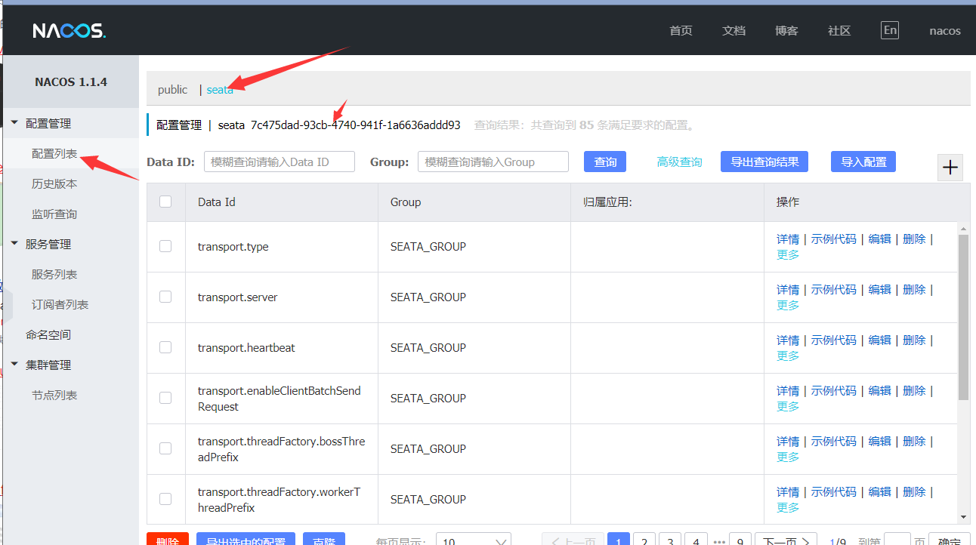This screenshot has height=545, width=976.
Task: Click 更多 for transport.type
Action: 788,254
